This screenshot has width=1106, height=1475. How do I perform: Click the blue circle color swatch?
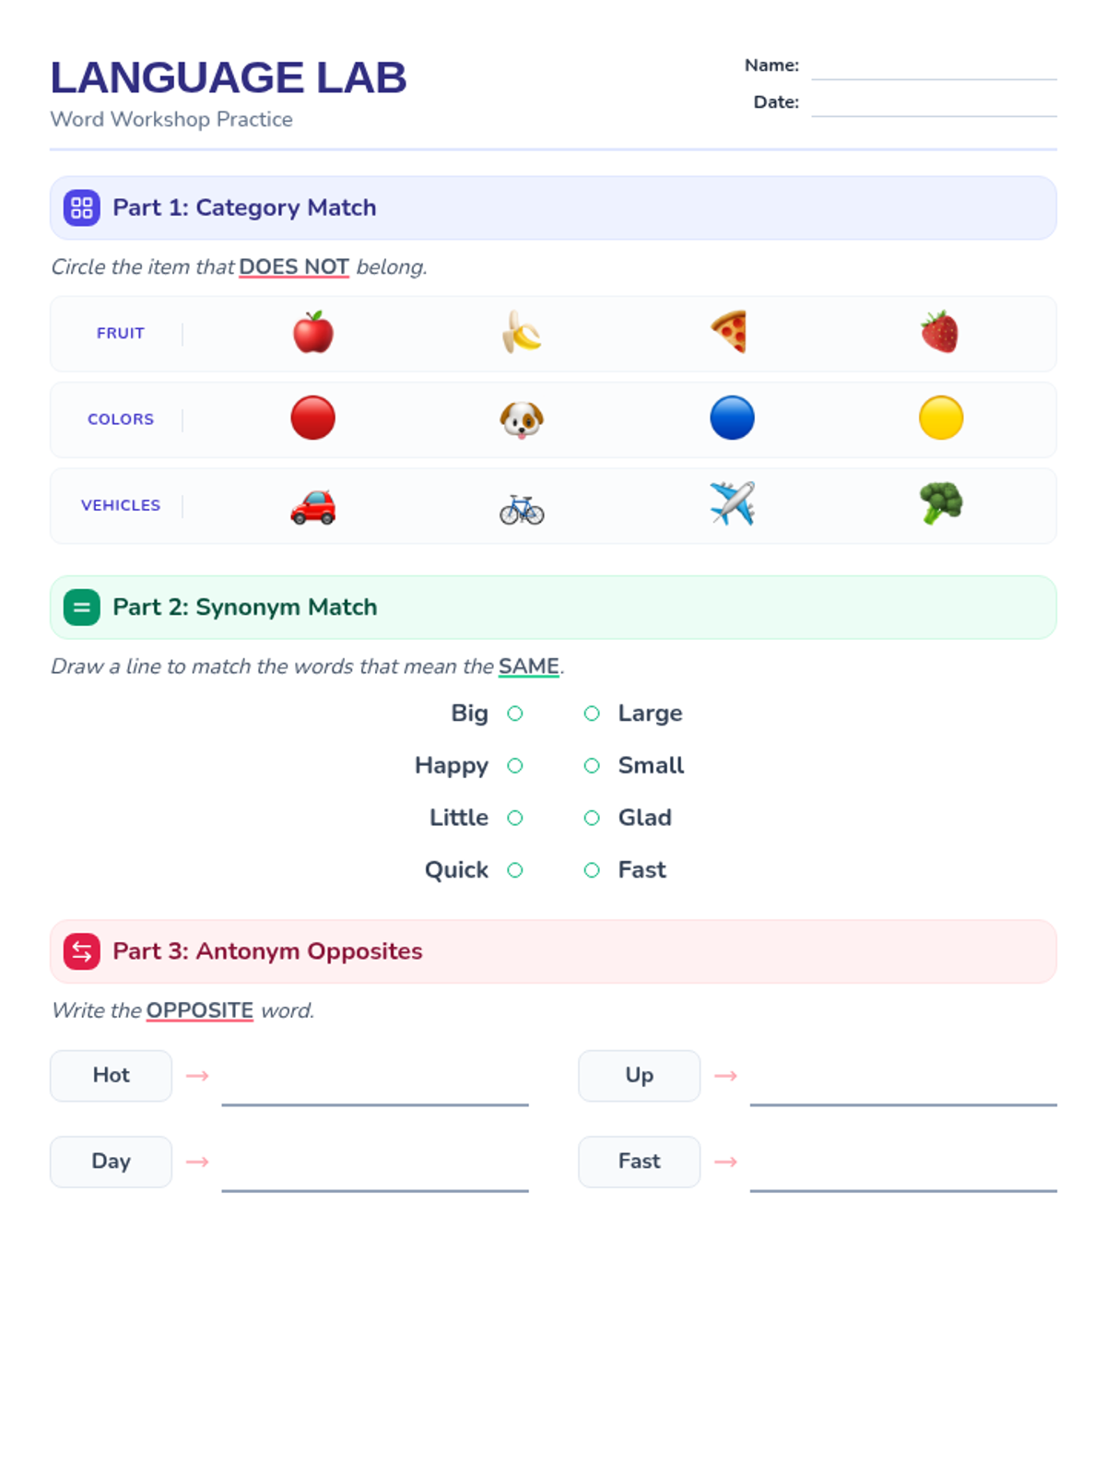732,418
